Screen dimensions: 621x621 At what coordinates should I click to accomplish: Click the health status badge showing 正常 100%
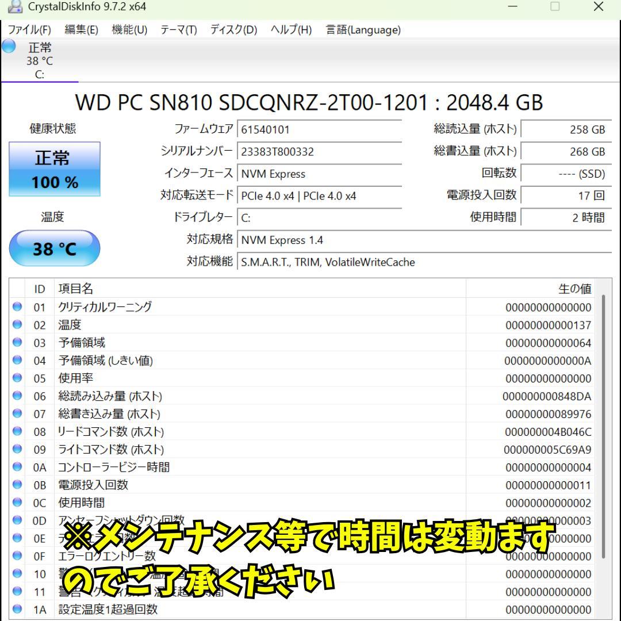[x=54, y=168]
